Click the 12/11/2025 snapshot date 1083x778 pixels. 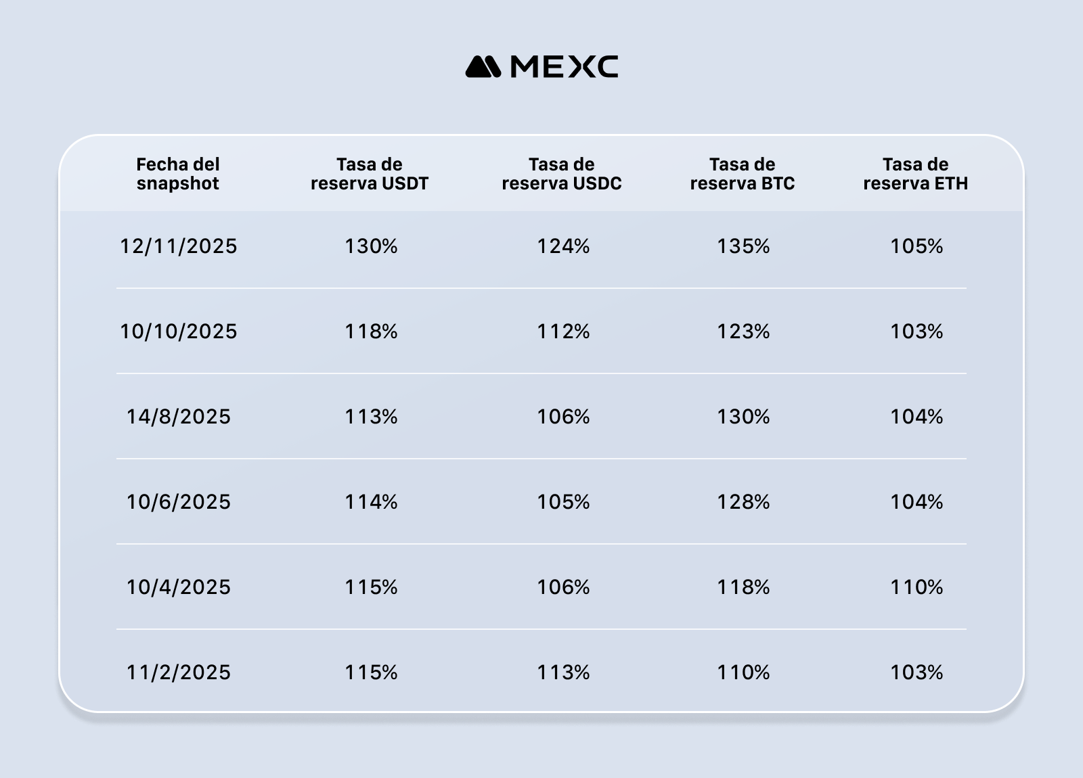[179, 246]
